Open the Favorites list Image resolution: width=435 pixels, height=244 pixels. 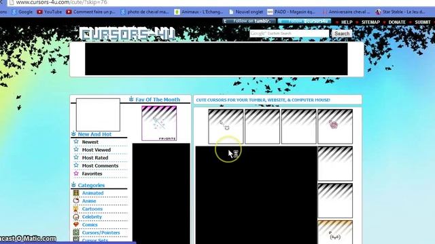click(x=92, y=174)
